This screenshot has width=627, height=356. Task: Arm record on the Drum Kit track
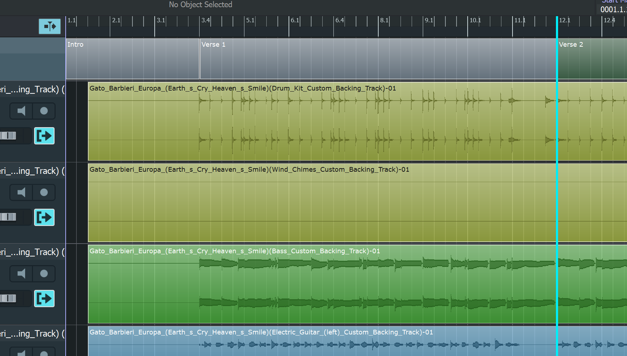[x=44, y=111]
